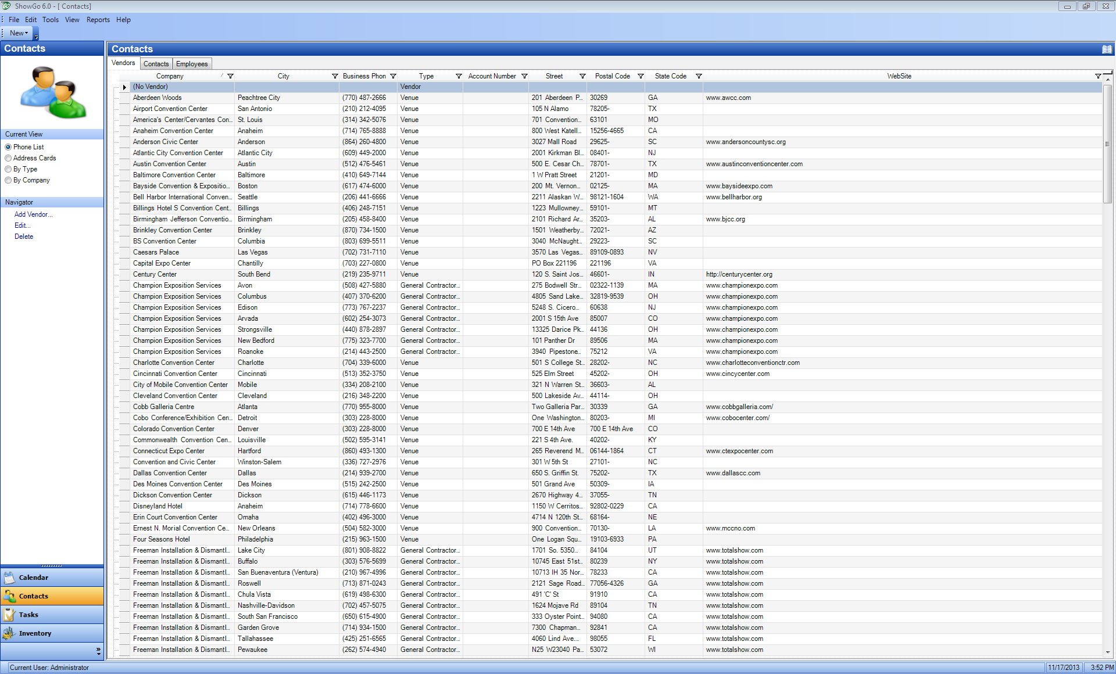
Task: Select the Address Cards view option
Action: pyautogui.click(x=8, y=158)
